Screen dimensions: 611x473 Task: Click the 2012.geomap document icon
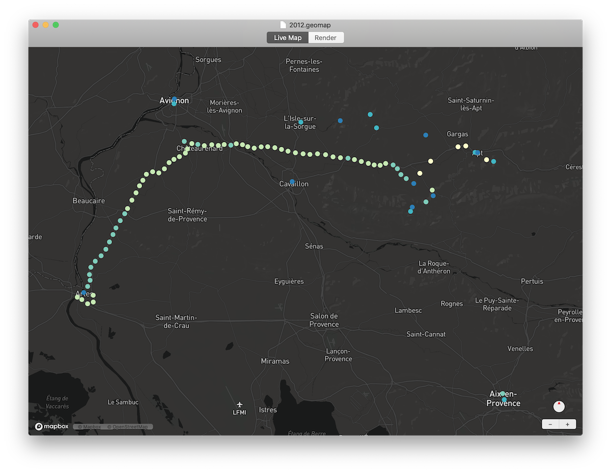tap(283, 25)
